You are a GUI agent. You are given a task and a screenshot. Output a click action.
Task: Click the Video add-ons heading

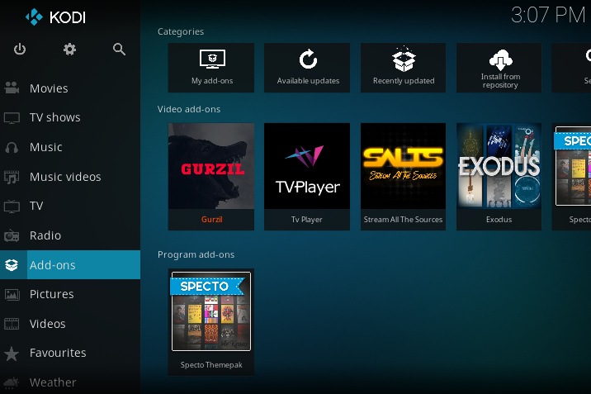coord(189,109)
